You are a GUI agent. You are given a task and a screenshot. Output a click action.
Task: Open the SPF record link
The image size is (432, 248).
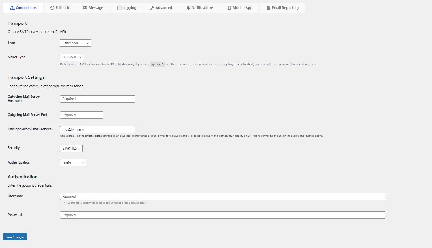coord(253,136)
